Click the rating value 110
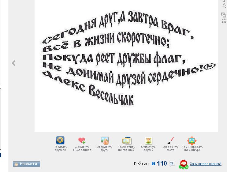 [162, 164]
